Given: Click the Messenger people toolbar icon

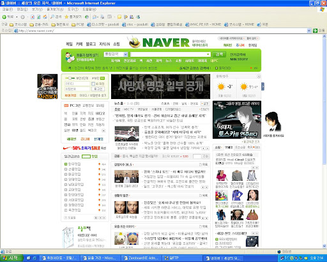Looking at the screenshot, I should (x=138, y=17).
